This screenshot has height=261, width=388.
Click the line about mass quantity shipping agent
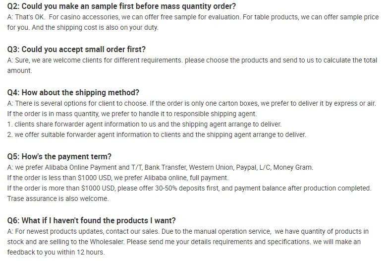[132, 114]
